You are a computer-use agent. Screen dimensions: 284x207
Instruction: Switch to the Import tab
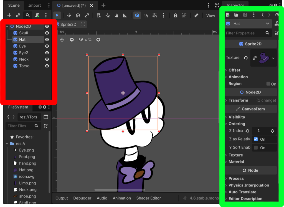pos(34,6)
